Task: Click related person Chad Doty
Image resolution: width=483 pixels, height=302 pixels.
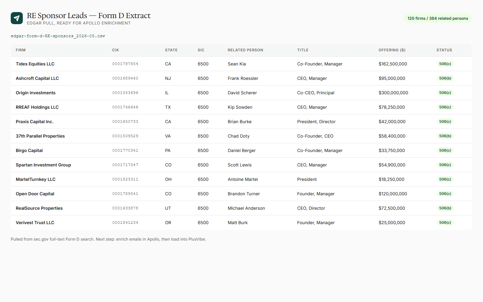Action: [238, 136]
